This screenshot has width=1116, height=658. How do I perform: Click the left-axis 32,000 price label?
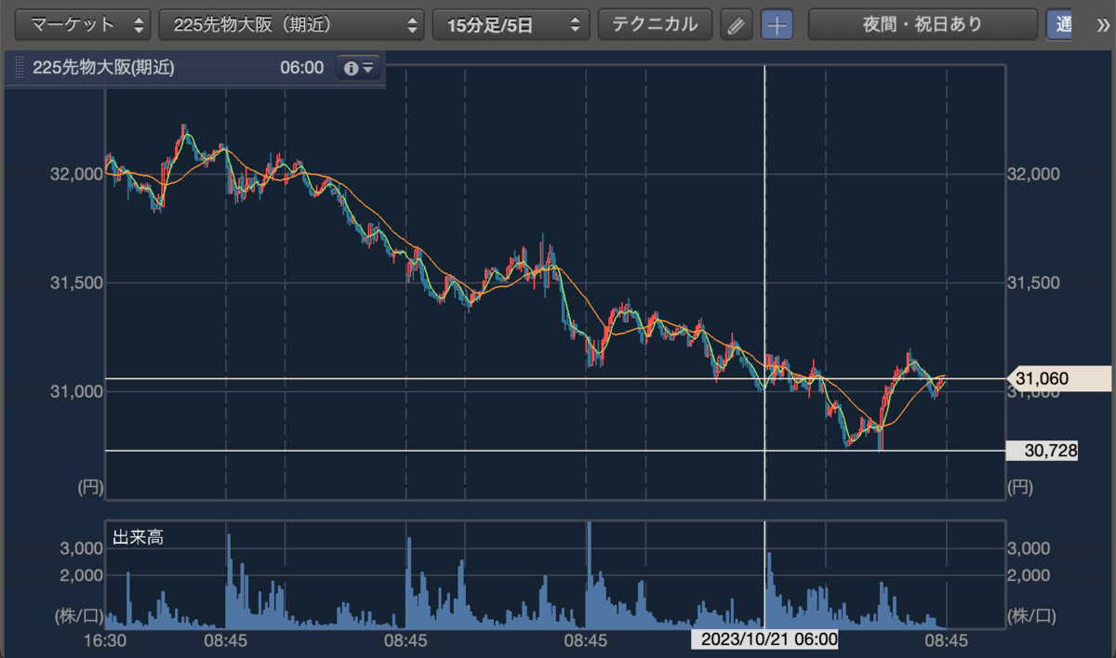coord(75,174)
